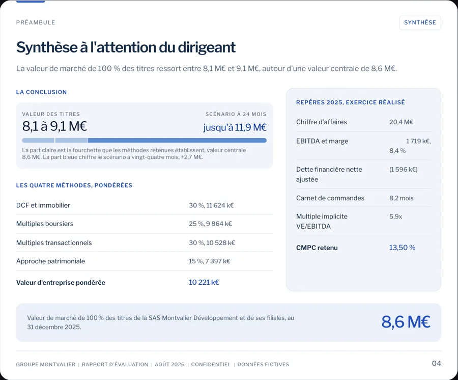The width and height of the screenshot is (458, 380).
Task: Click the second light segment of the range bar
Action: 71,140
